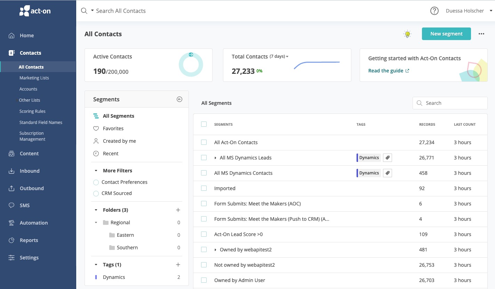Click the Automation icon in sidebar
The image size is (495, 289).
(x=11, y=223)
